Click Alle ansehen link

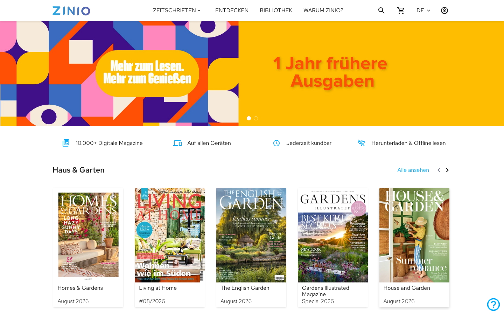point(413,170)
